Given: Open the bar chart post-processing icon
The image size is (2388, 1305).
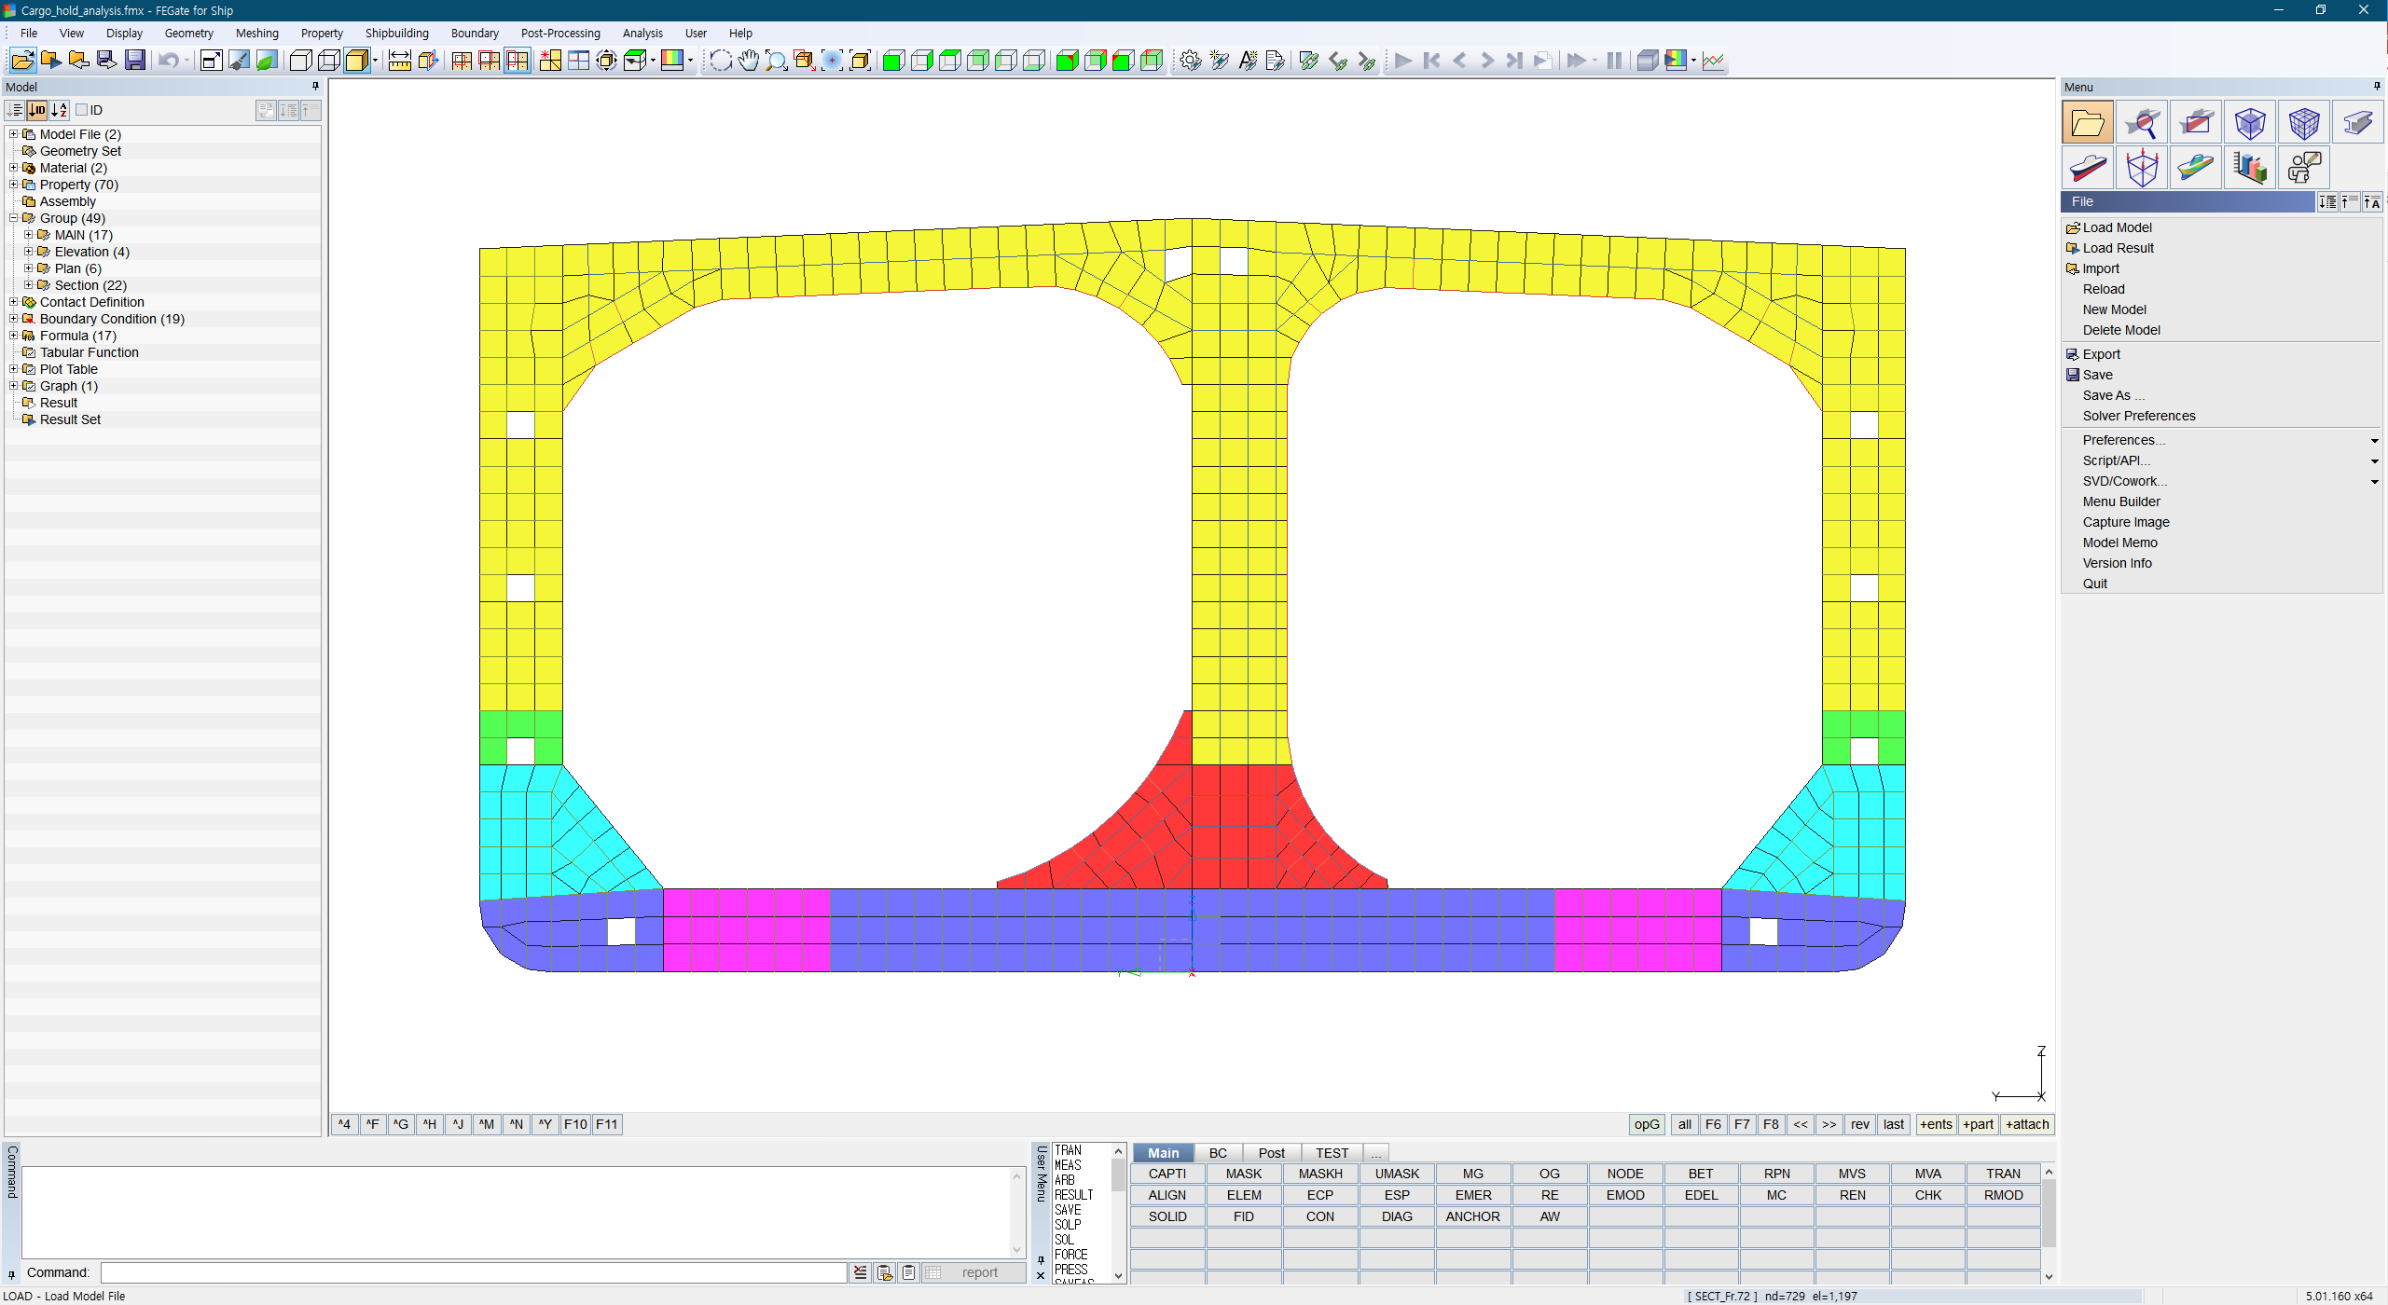Looking at the screenshot, I should pos(2250,169).
